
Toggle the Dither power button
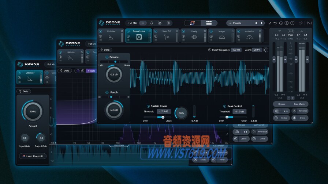click(x=295, y=118)
